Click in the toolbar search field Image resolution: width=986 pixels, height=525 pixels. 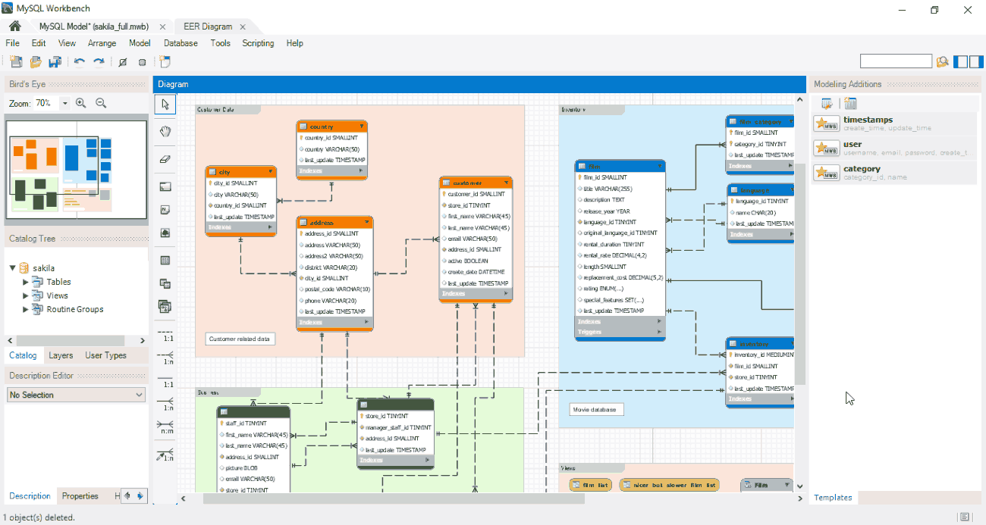pyautogui.click(x=896, y=62)
